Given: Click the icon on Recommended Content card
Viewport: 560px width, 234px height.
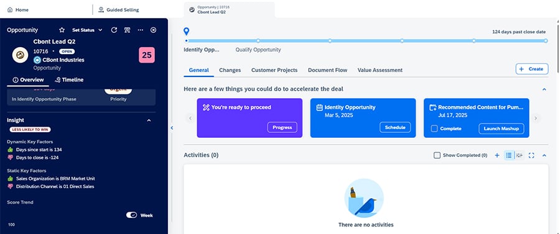Looking at the screenshot, I should 433,107.
